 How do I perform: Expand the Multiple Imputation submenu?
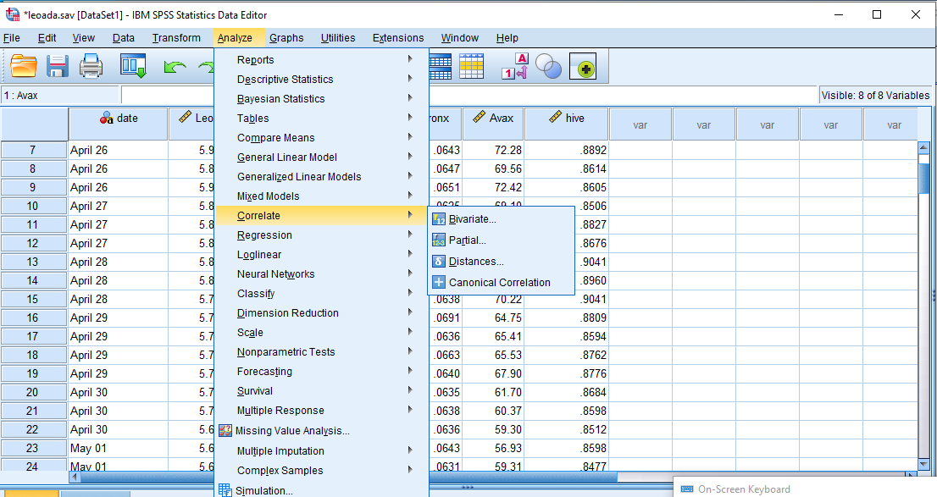click(x=321, y=450)
